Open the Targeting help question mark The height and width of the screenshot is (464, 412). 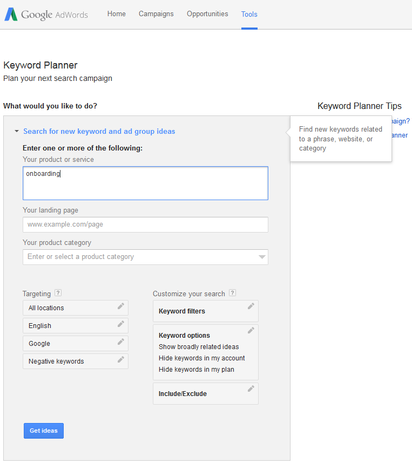pos(58,293)
